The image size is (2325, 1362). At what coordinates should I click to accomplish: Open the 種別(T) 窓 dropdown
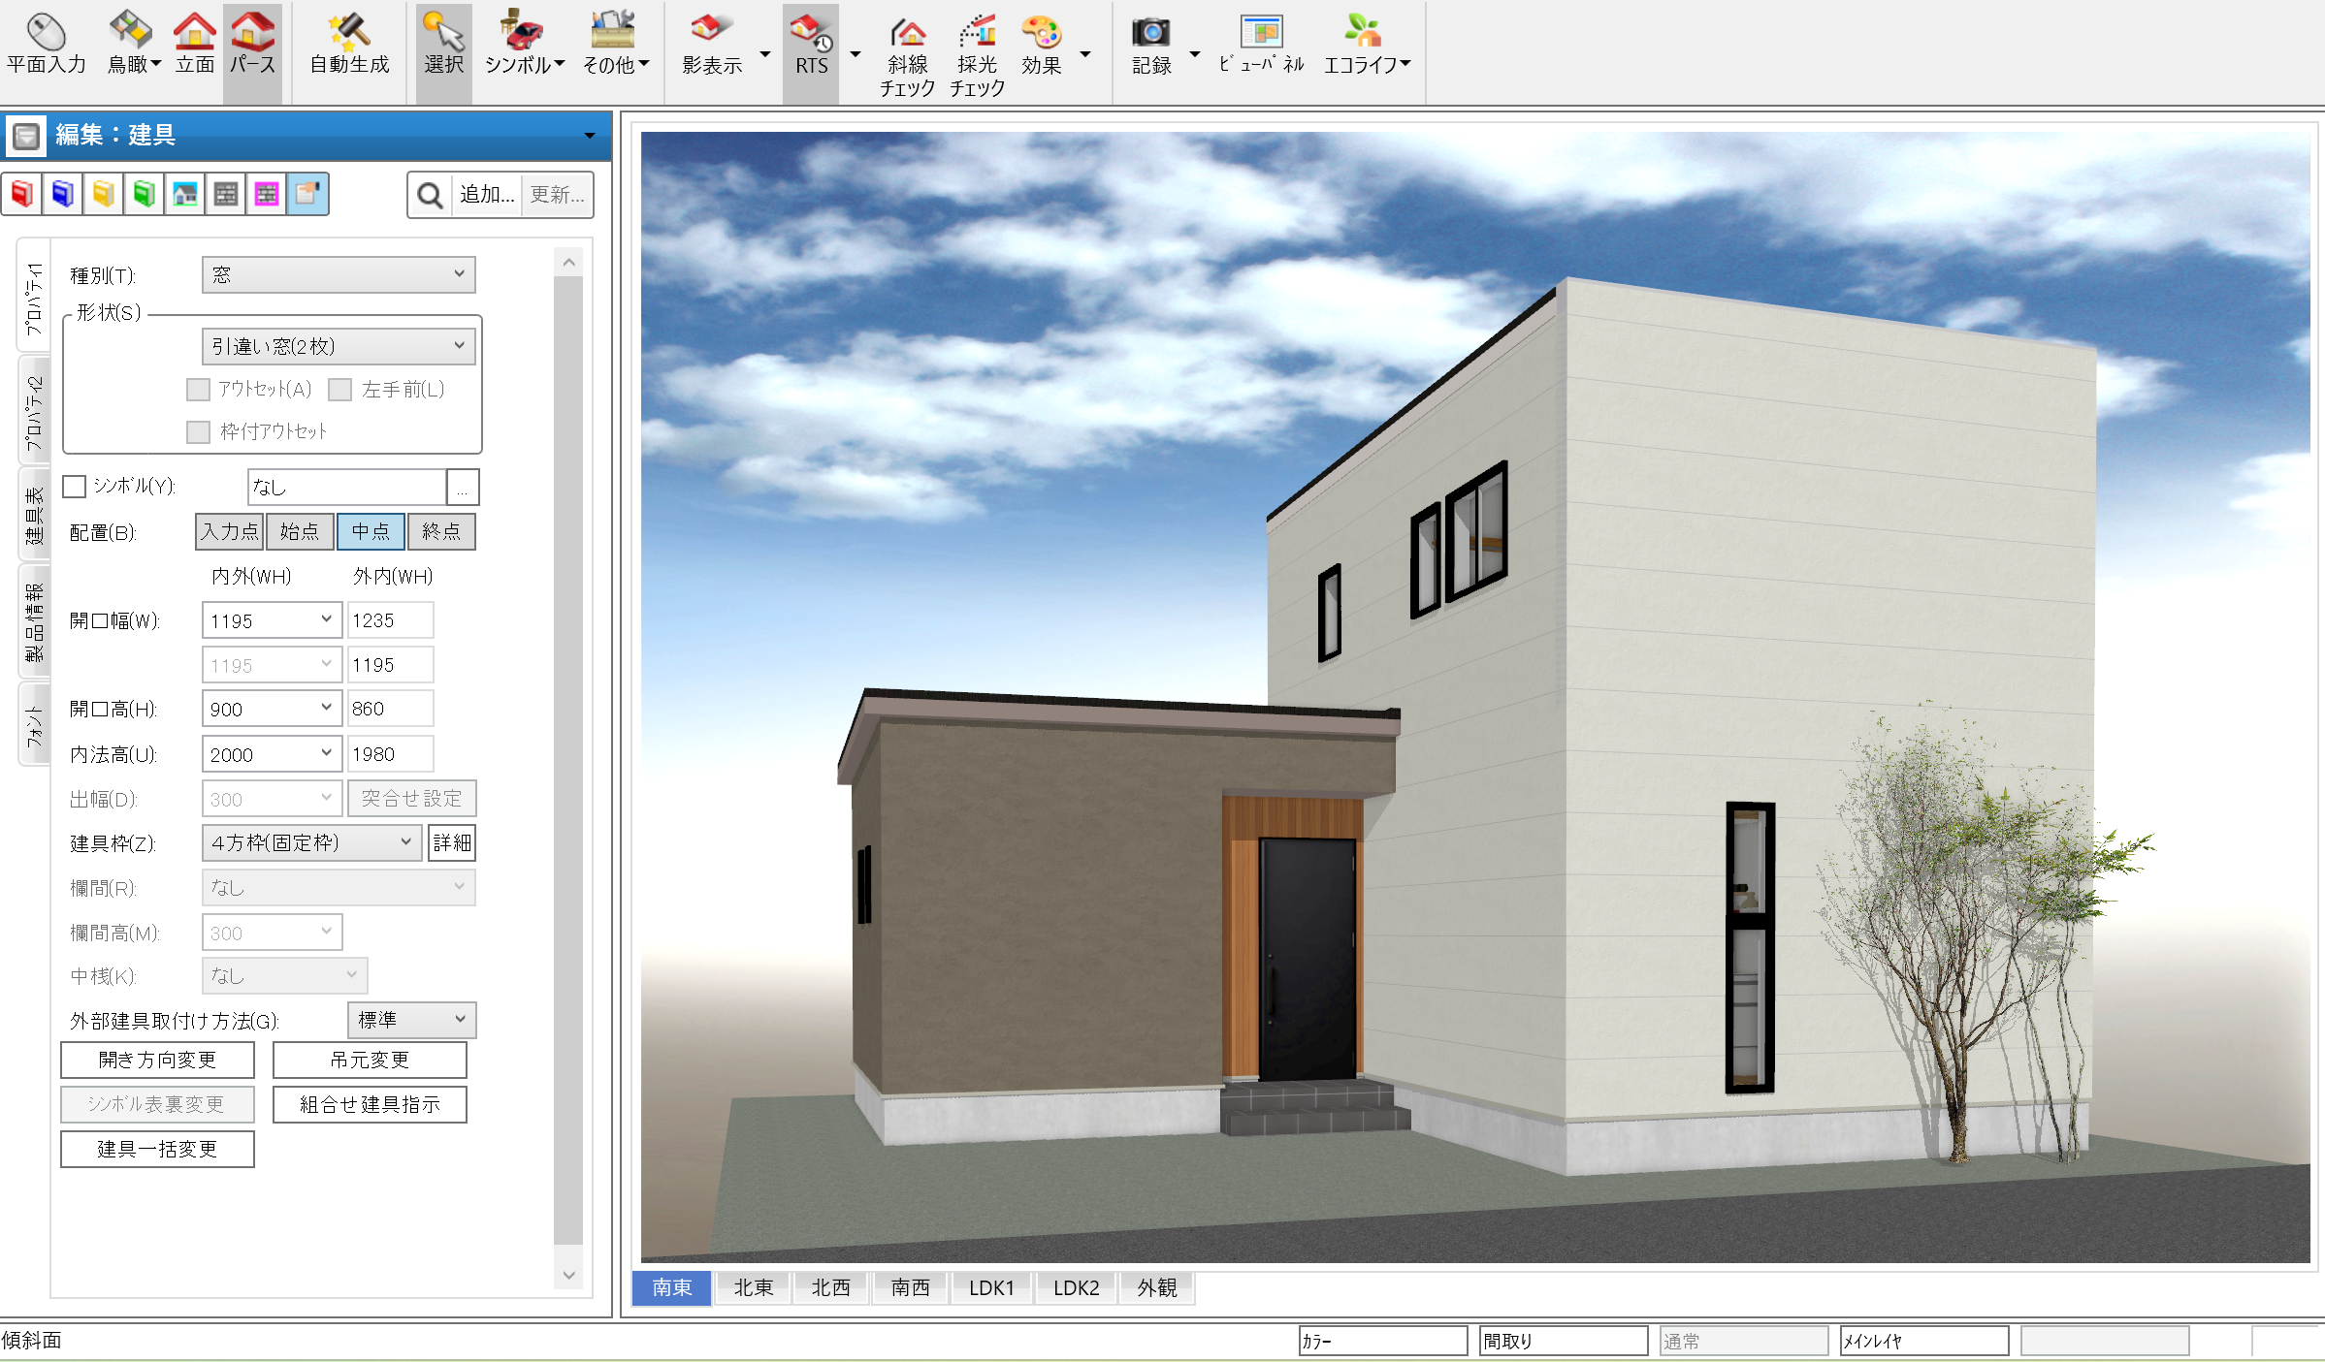tap(339, 275)
